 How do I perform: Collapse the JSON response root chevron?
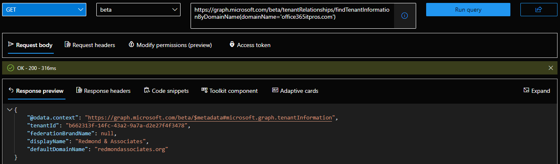(10, 110)
